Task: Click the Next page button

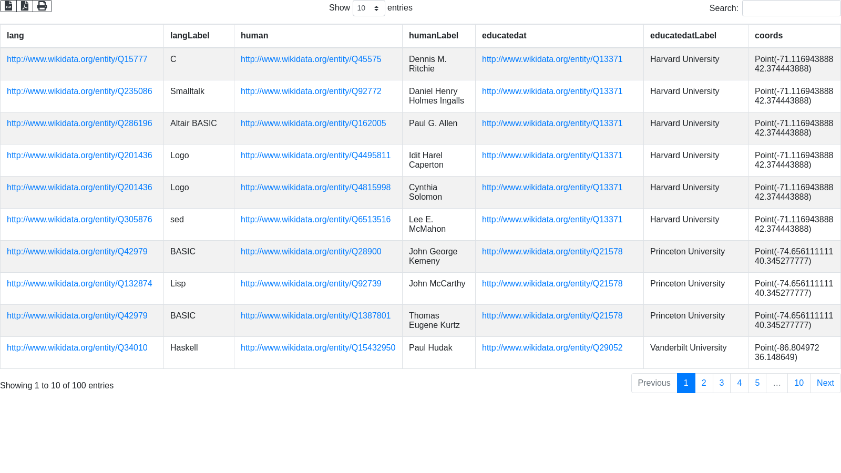Action: [x=825, y=383]
